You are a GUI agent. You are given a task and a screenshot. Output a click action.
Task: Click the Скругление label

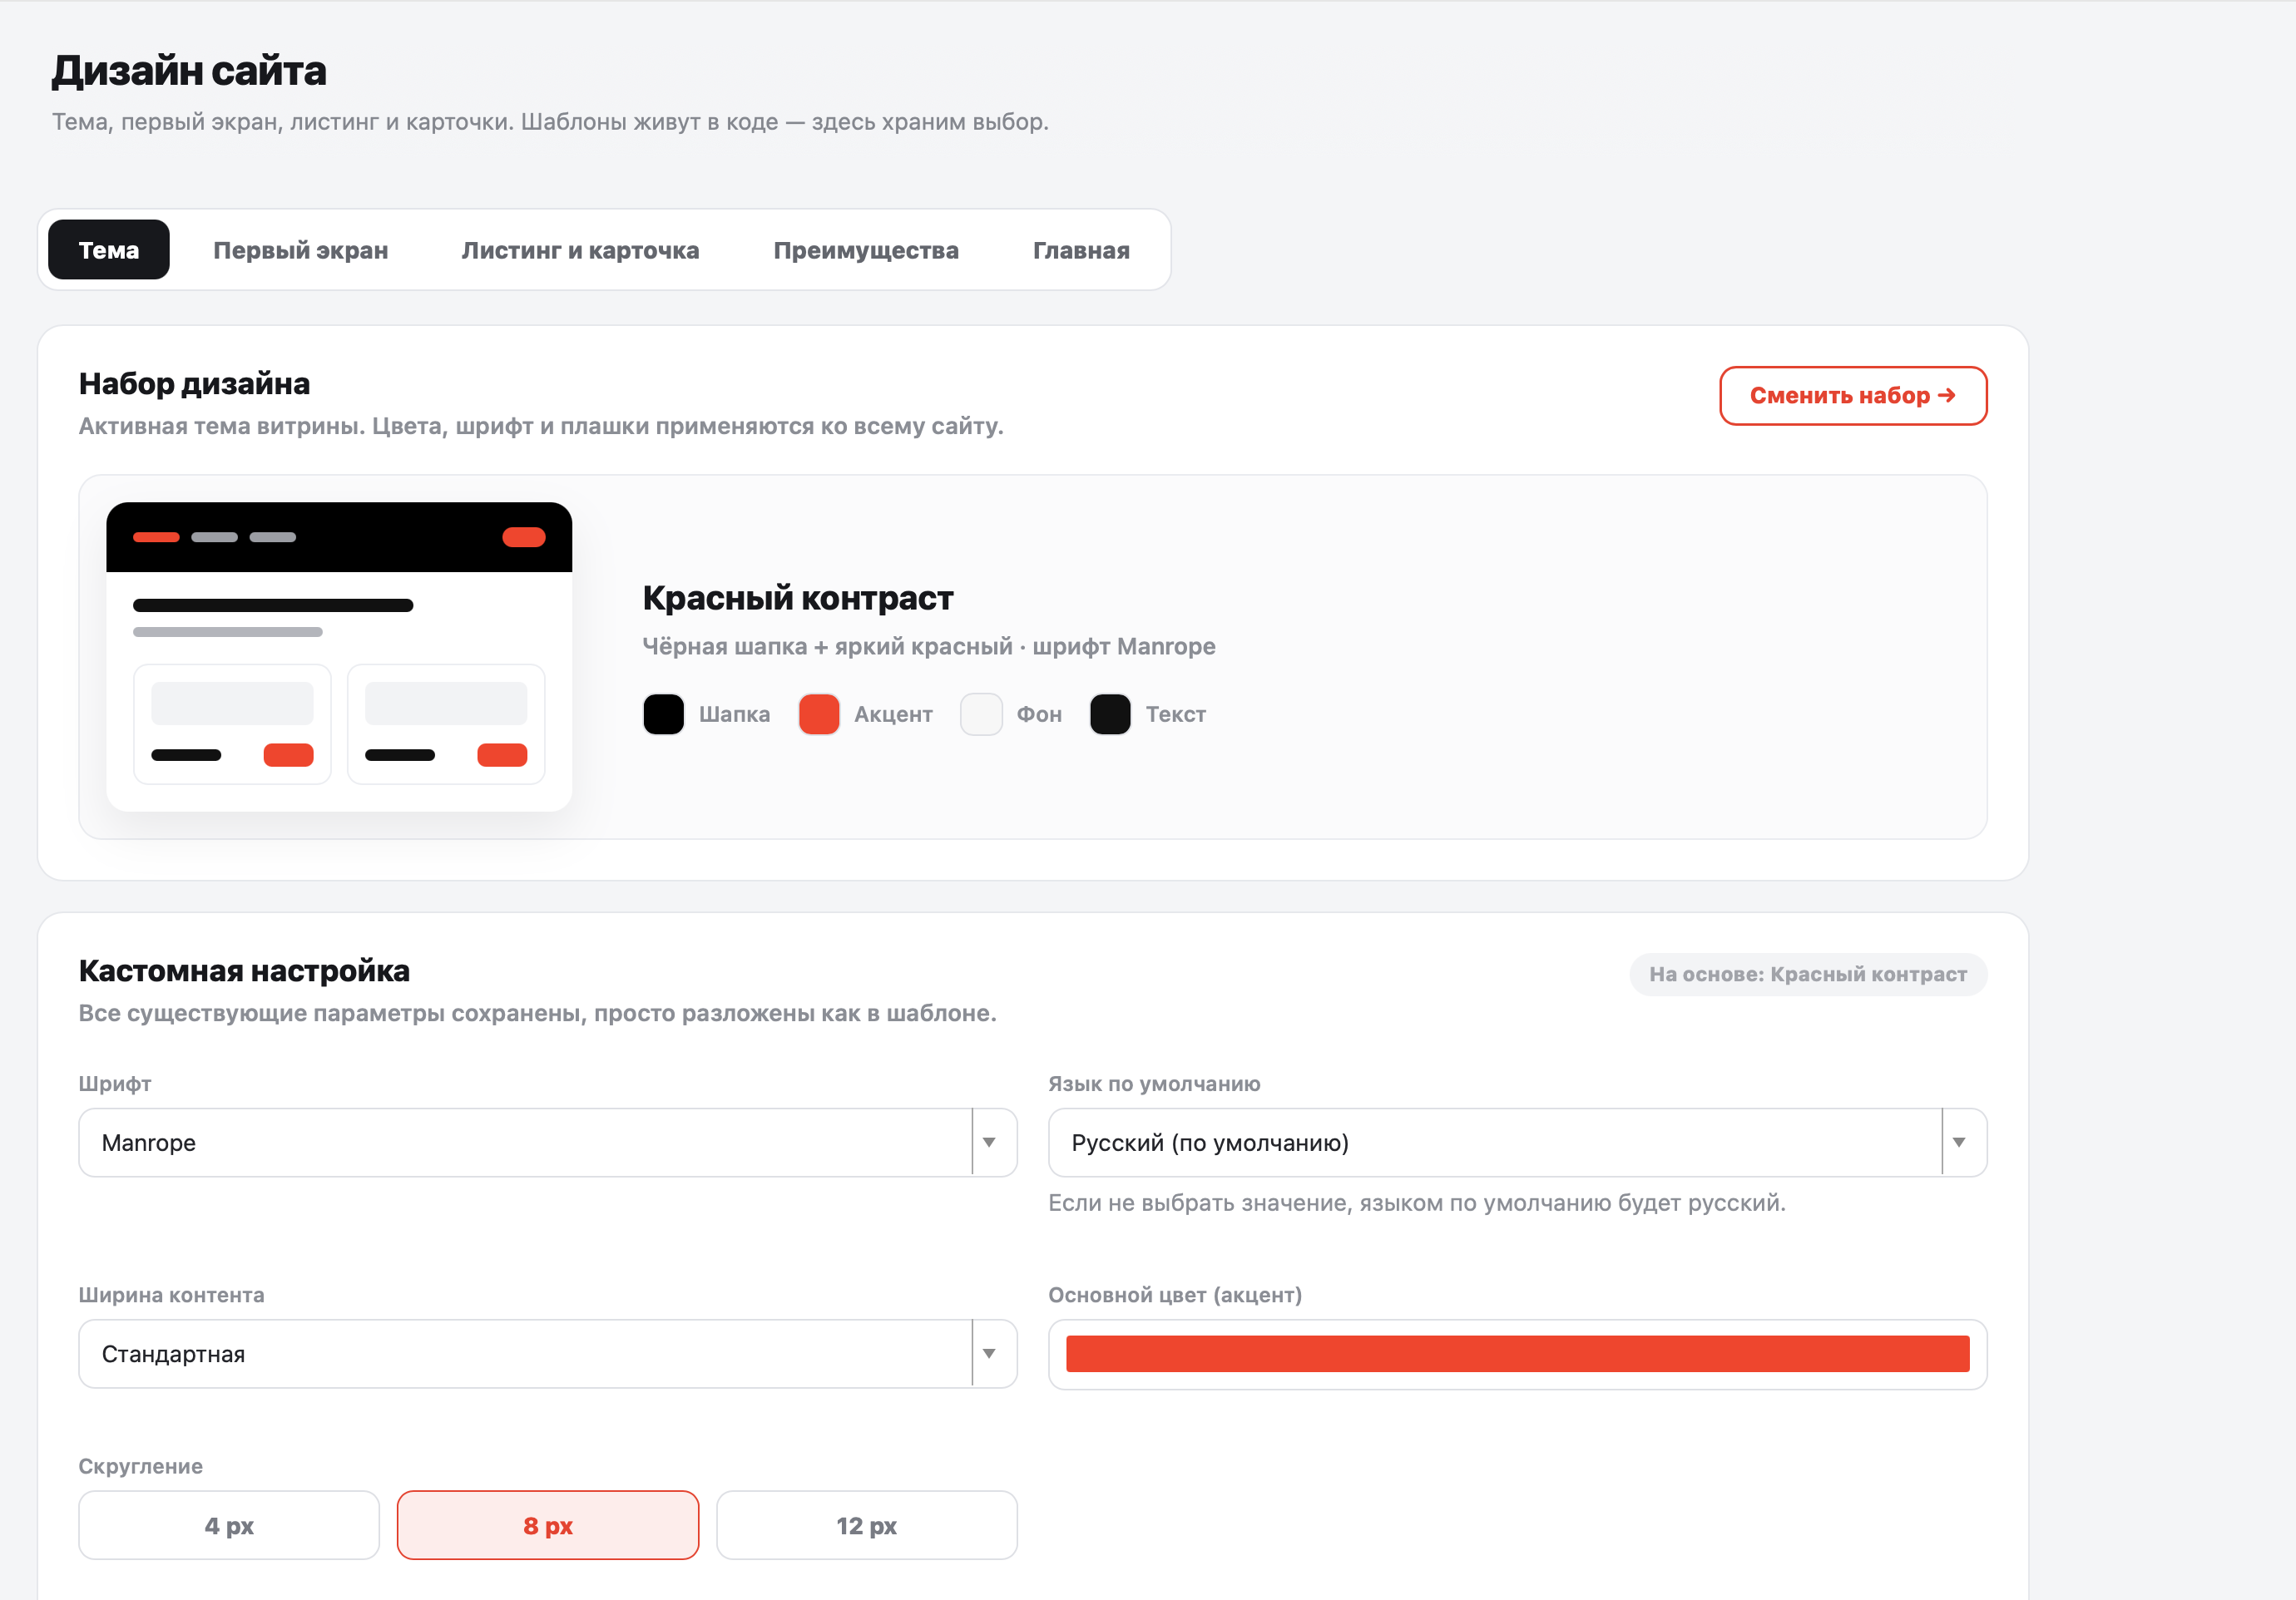tap(141, 1466)
